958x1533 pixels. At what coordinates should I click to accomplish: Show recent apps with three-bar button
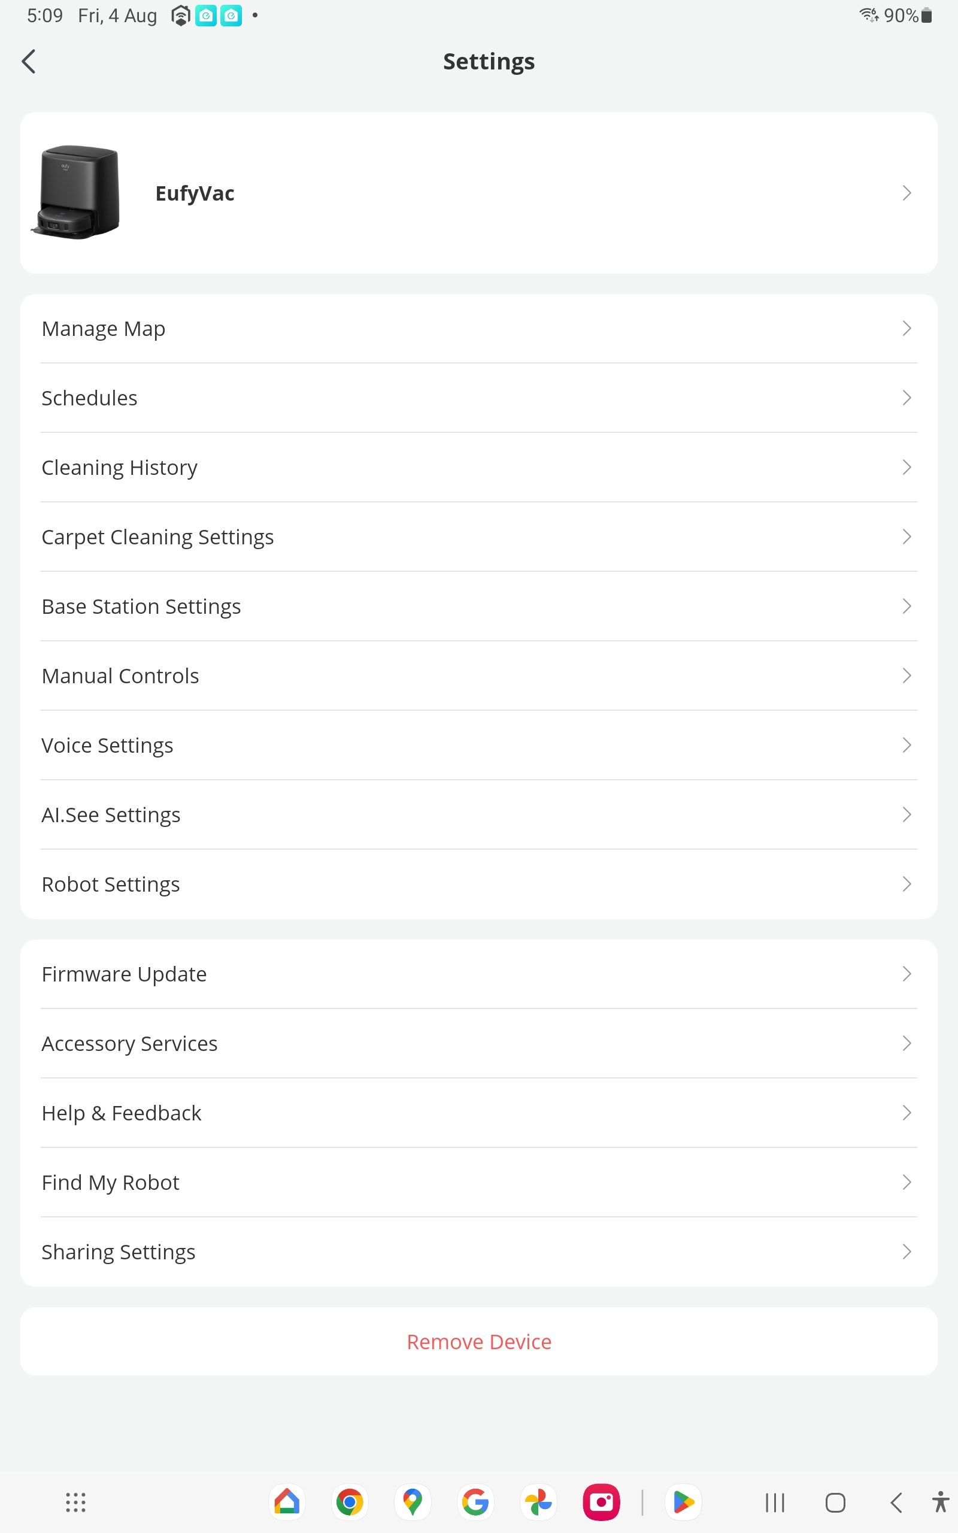pos(774,1502)
